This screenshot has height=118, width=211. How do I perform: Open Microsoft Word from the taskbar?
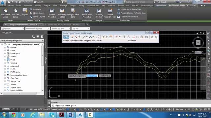[x=71, y=115]
